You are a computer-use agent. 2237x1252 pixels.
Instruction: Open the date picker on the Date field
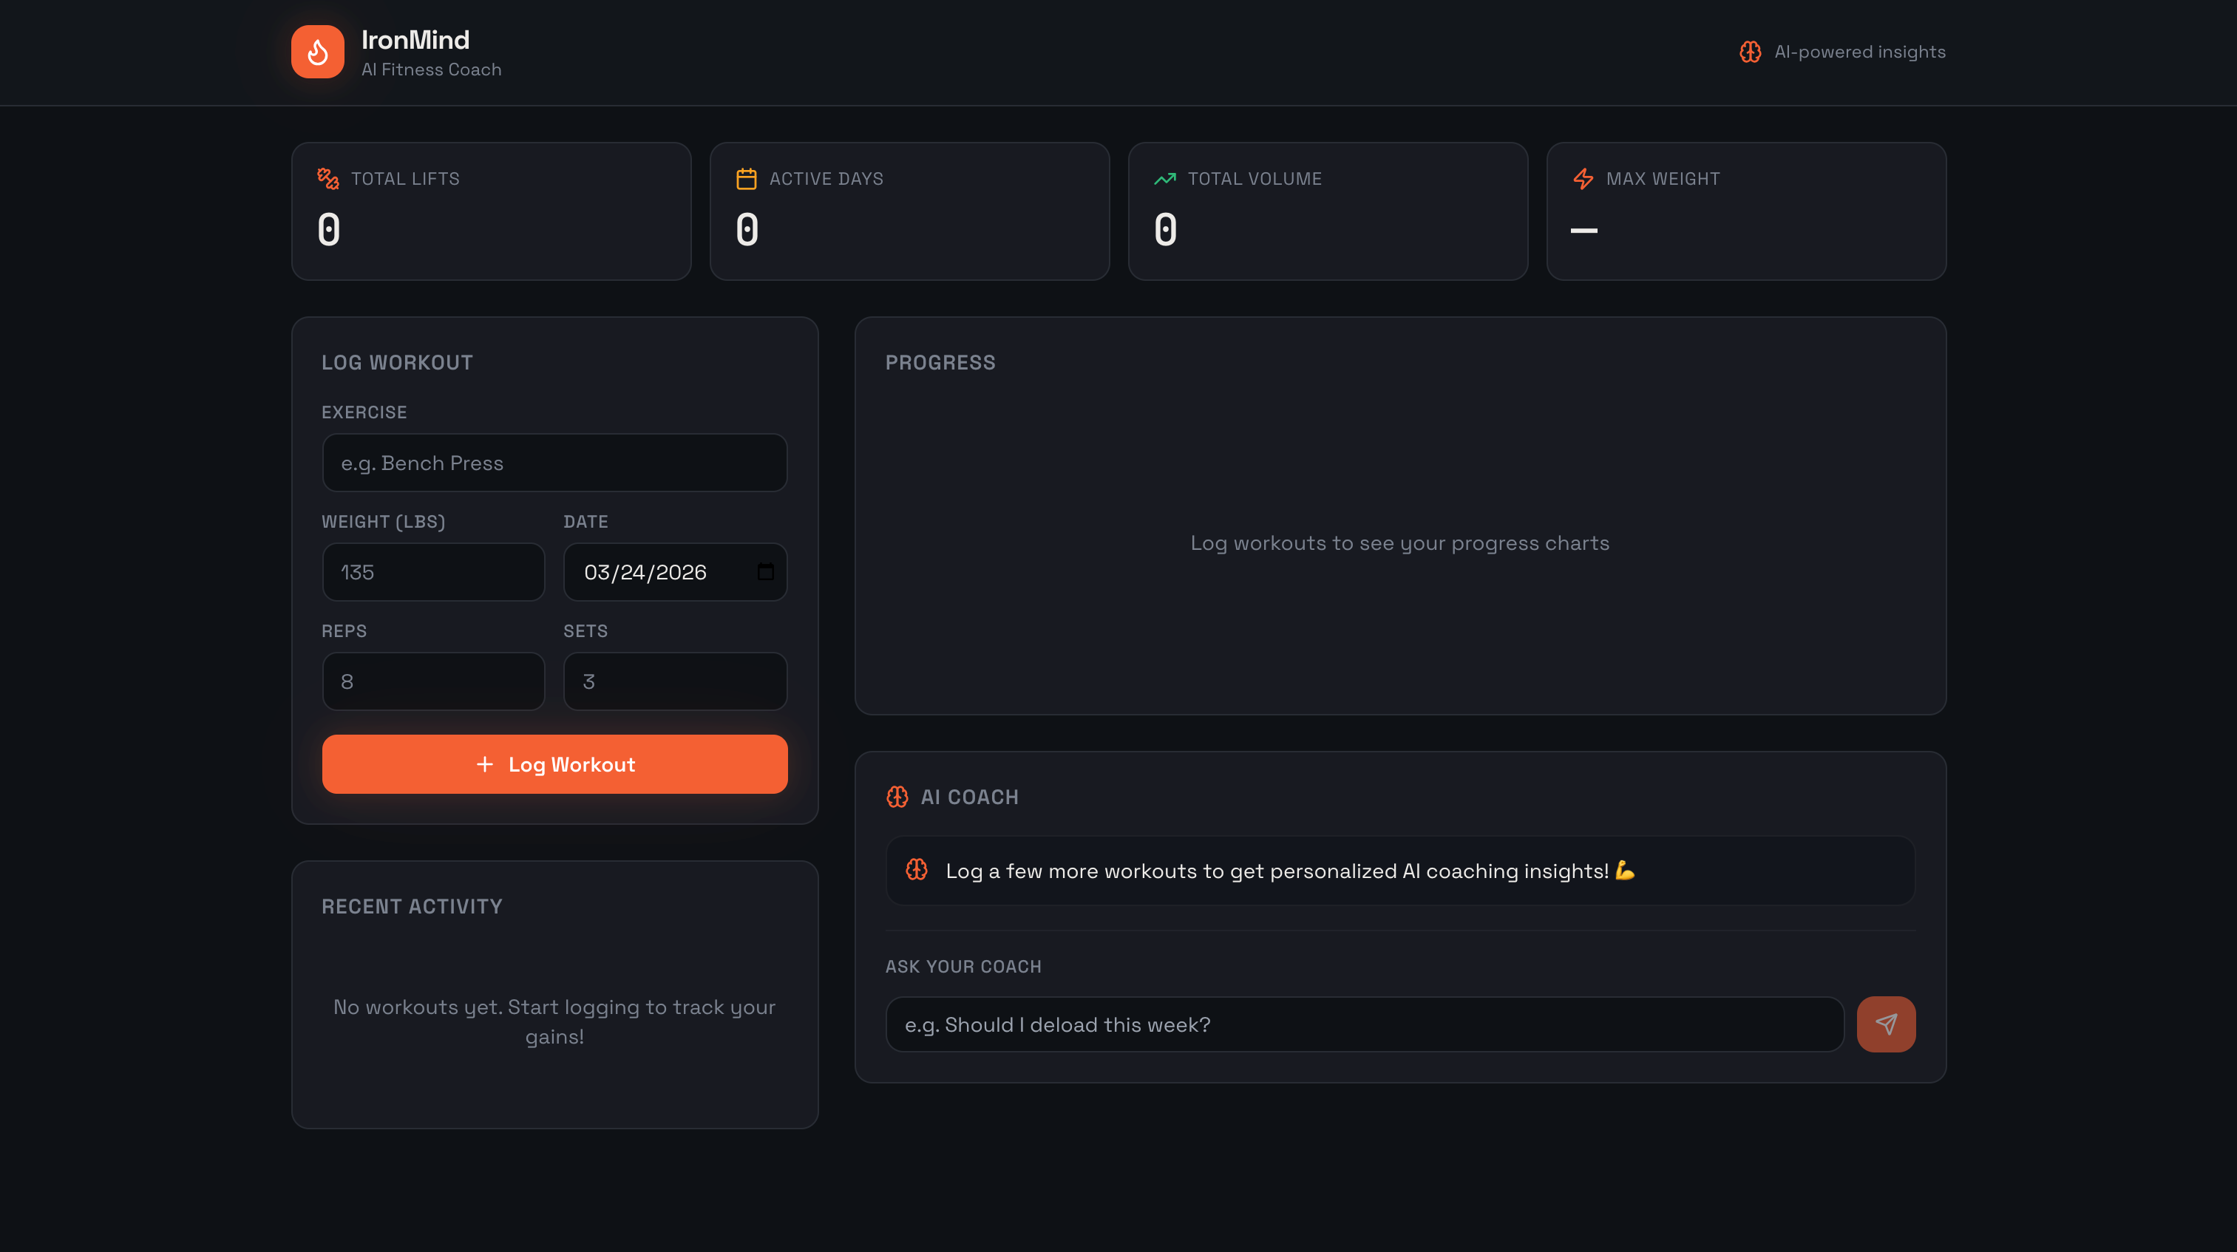tap(764, 572)
